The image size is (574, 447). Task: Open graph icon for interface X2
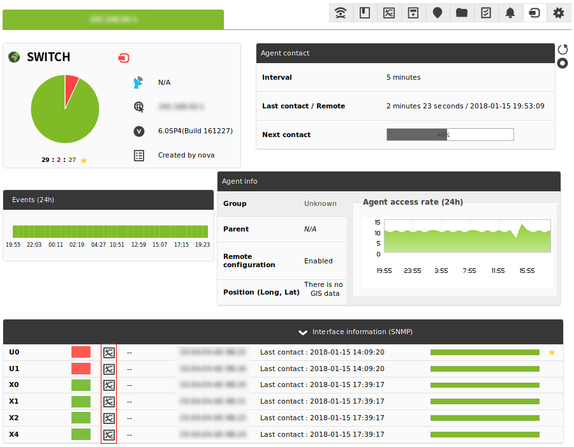point(108,418)
